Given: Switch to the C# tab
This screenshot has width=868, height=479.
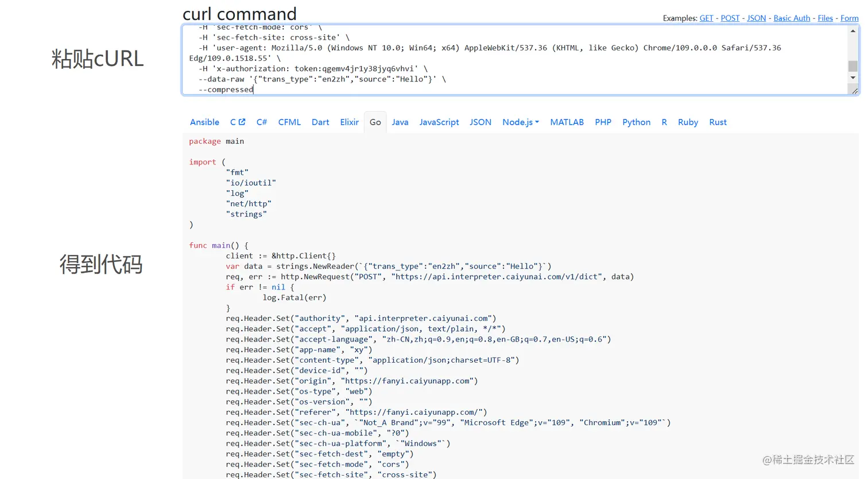Looking at the screenshot, I should 262,122.
